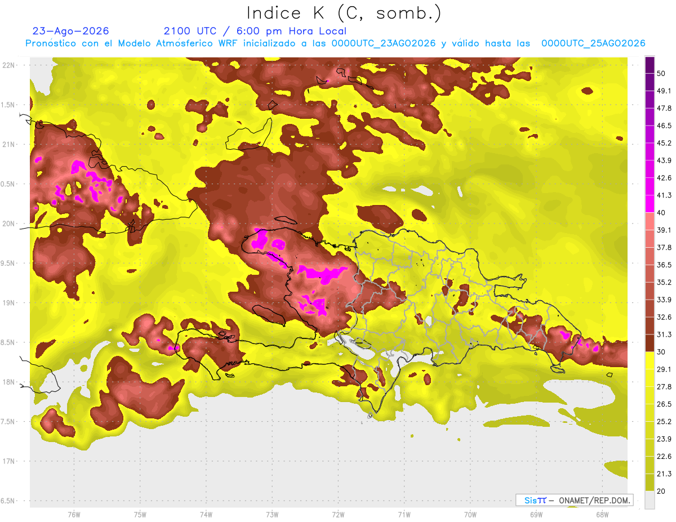Select the latitude tick label '8.5N'
This screenshot has width=676, height=522.
pyautogui.click(x=8, y=343)
